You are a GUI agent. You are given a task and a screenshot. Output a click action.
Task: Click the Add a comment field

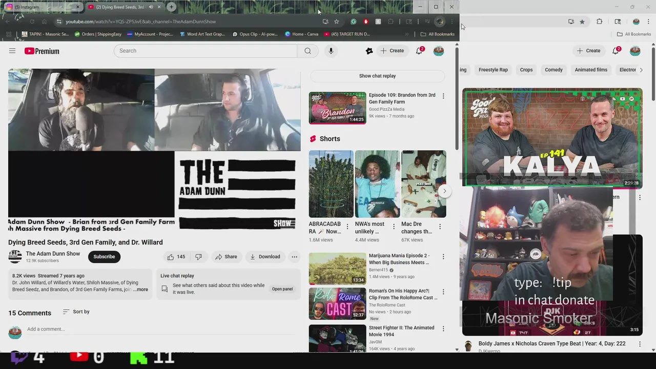click(163, 329)
